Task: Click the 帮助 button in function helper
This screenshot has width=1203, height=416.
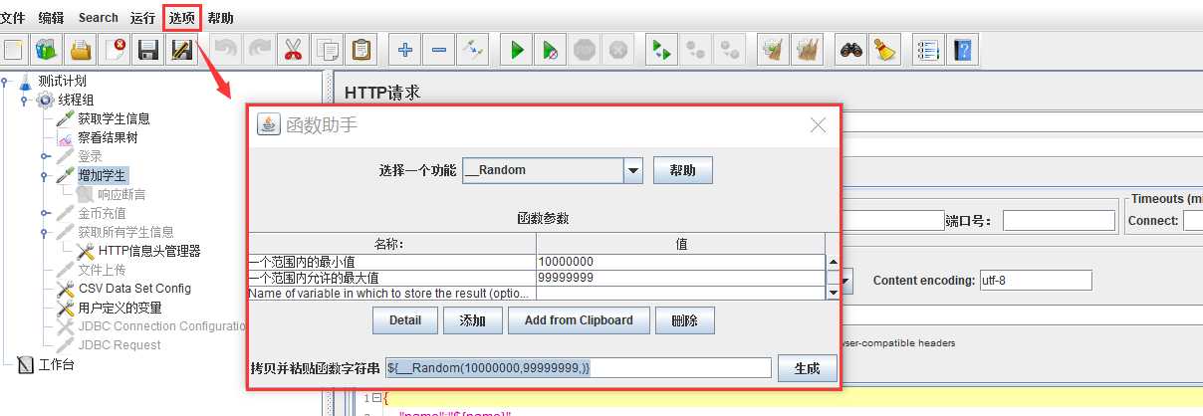Action: (683, 170)
